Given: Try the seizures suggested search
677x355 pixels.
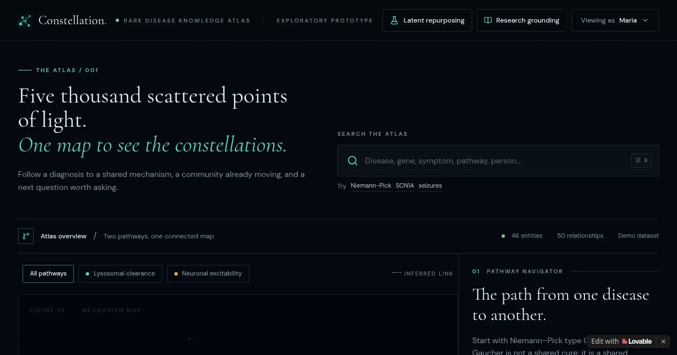Looking at the screenshot, I should [430, 185].
